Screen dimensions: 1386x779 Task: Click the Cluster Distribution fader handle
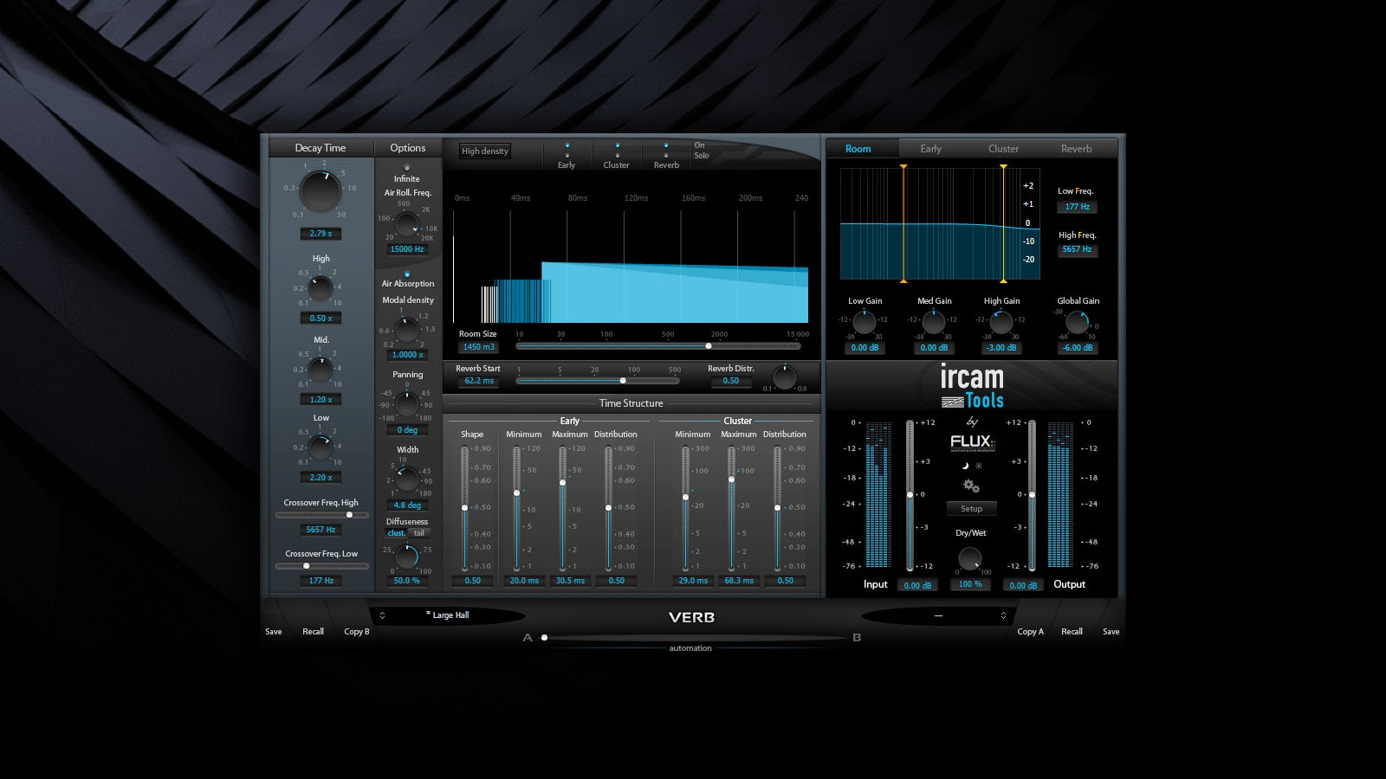[x=777, y=508]
